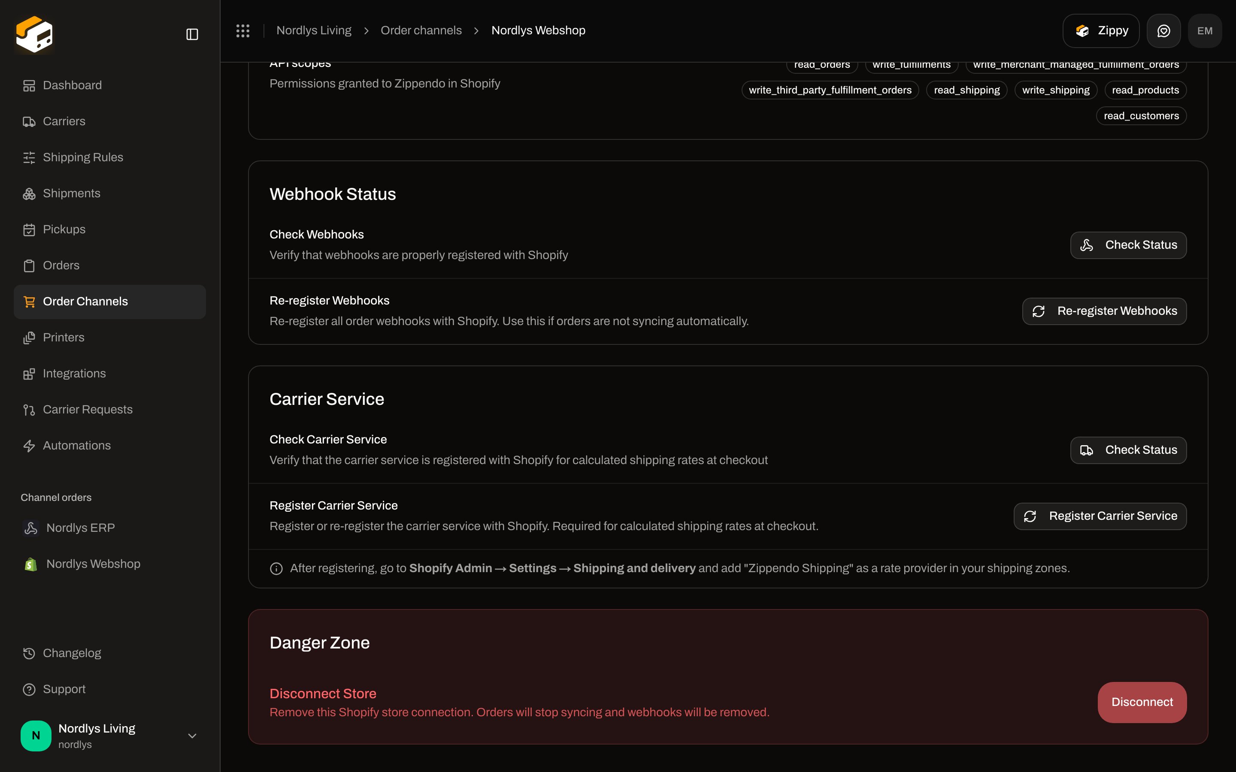The height and width of the screenshot is (772, 1236).
Task: Click Nordlys Webshop breadcrumb
Action: (538, 30)
